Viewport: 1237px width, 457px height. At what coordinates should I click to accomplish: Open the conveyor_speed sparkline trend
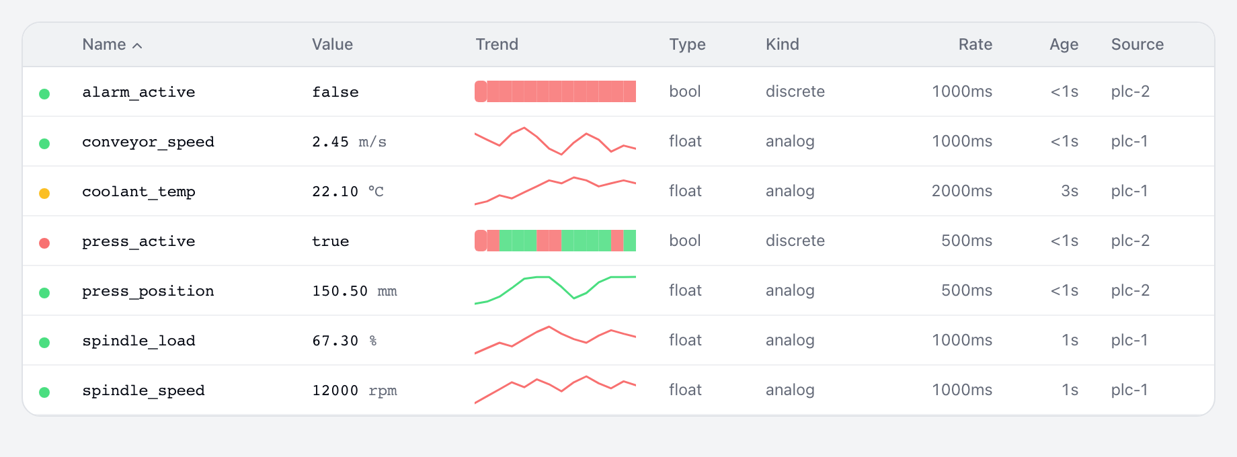pos(555,141)
